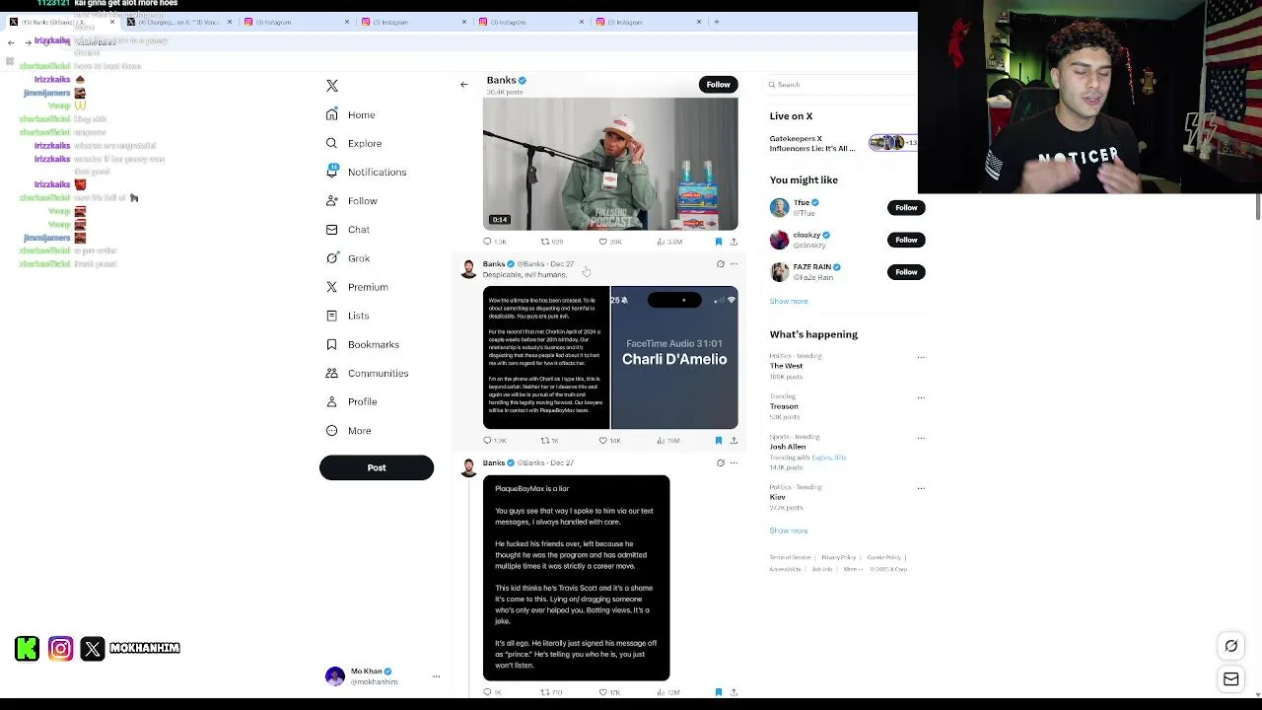Follow FaZe Rain in You might like

pos(906,272)
